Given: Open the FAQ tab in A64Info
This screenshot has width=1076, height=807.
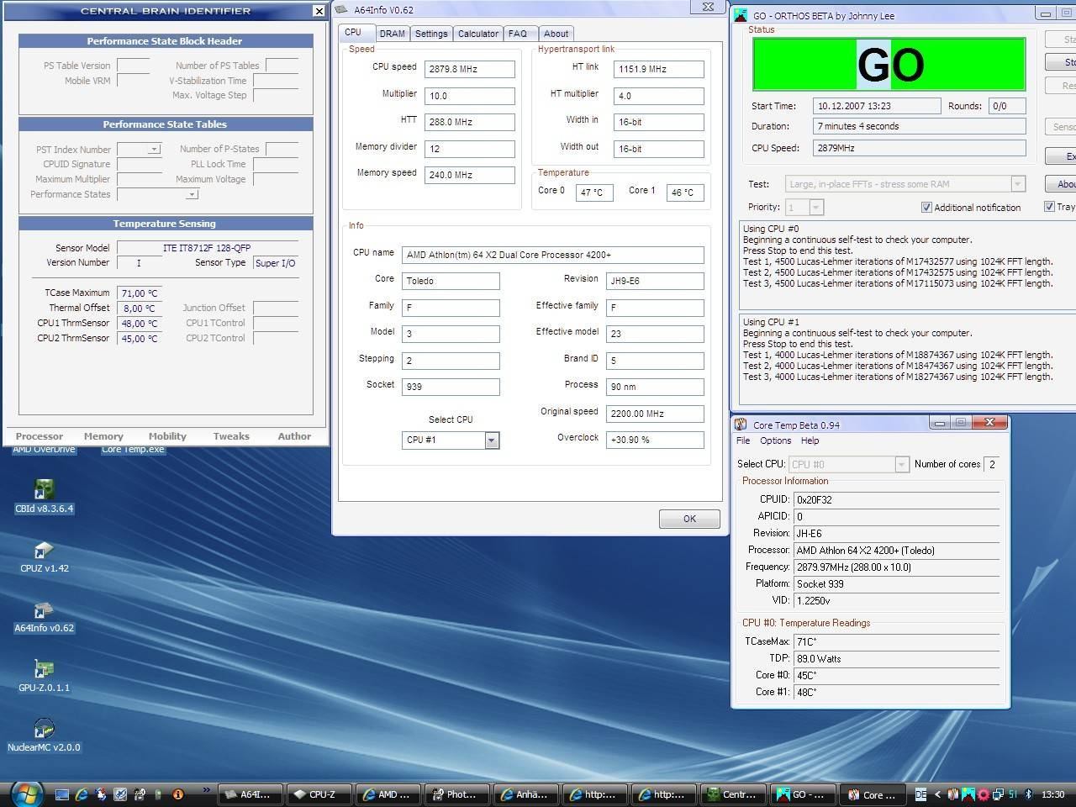Looking at the screenshot, I should tap(518, 34).
